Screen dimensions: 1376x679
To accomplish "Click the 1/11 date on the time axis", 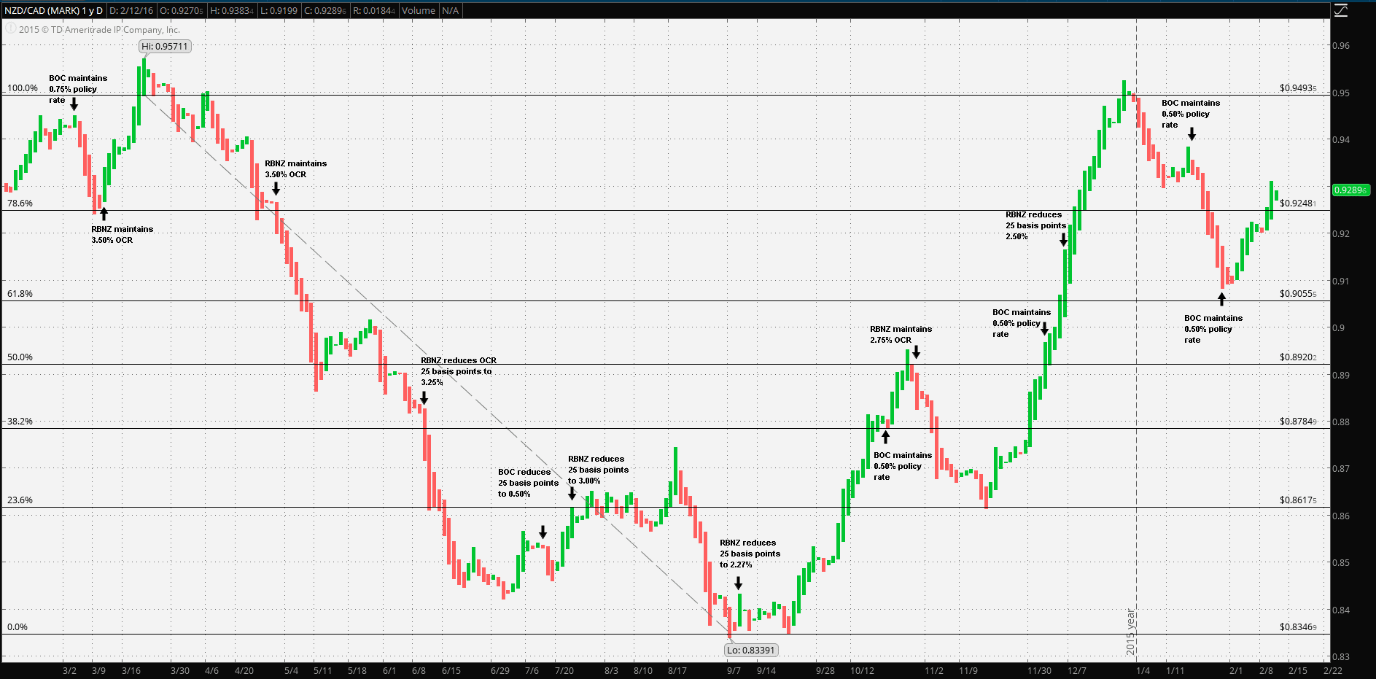I will point(1175,671).
